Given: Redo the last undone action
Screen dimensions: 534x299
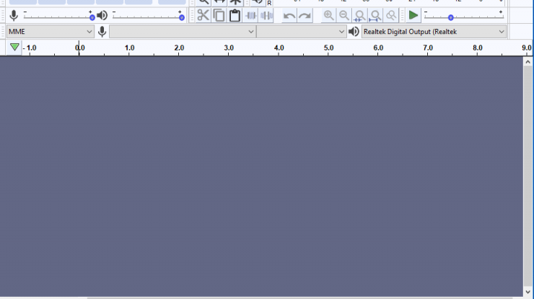Looking at the screenshot, I should pos(305,16).
